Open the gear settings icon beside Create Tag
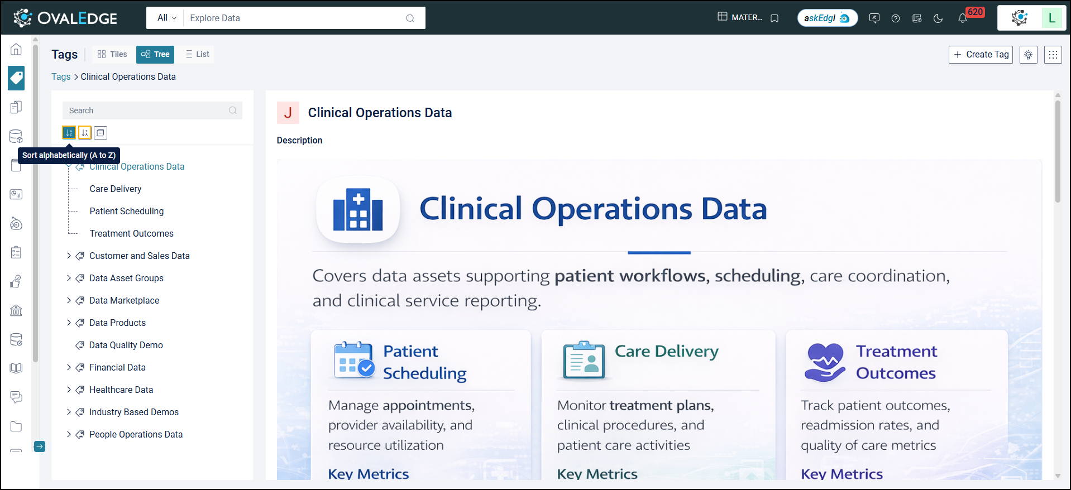Screen dimensions: 1071x490 coord(1028,55)
